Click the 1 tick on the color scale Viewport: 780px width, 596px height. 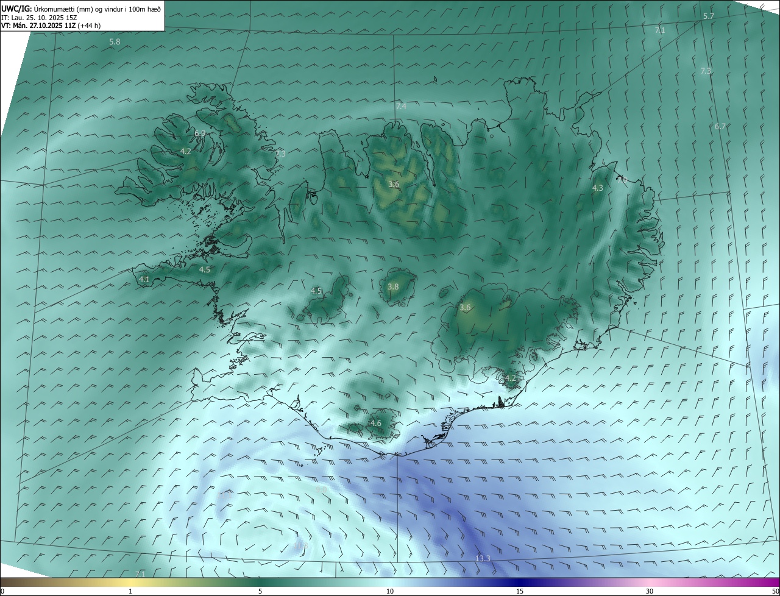point(130,591)
